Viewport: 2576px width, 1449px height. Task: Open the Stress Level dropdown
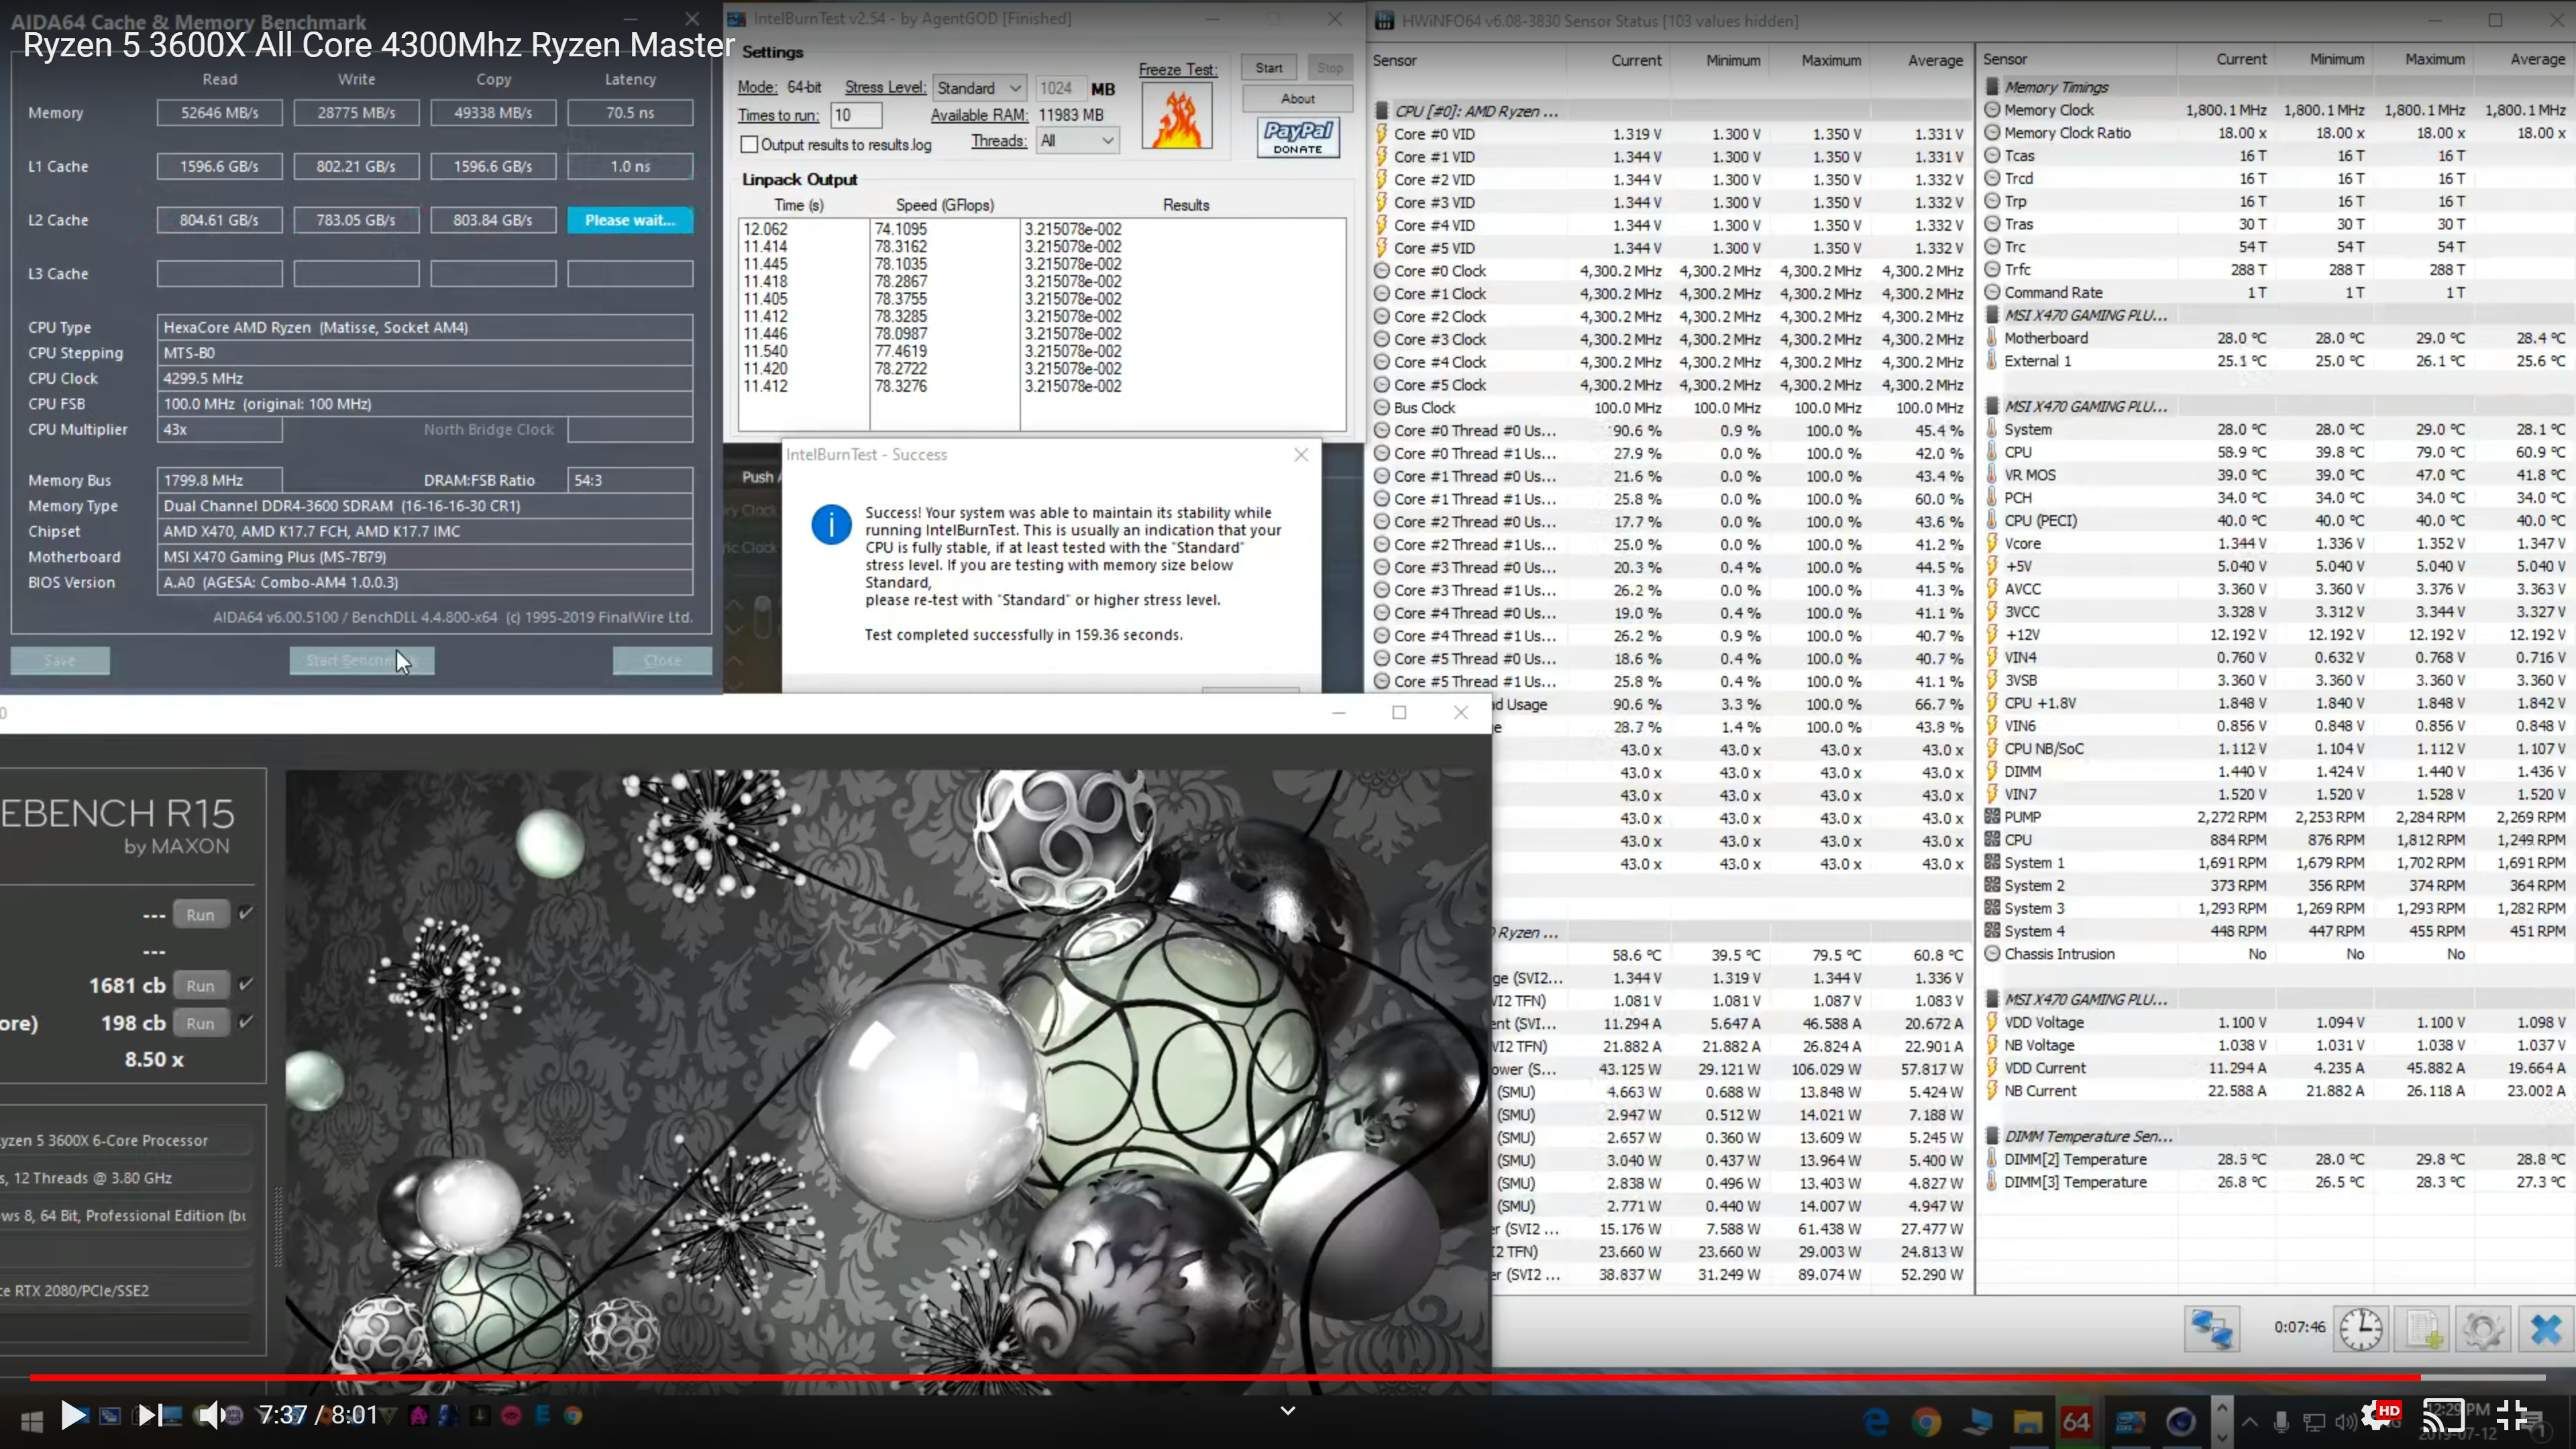980,88
